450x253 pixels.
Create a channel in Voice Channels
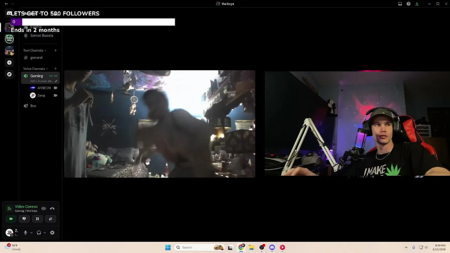click(x=56, y=69)
